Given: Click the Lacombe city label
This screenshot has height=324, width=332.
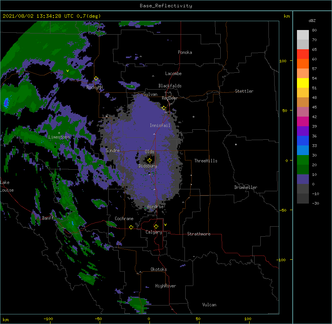Looking at the screenshot, I should point(173,73).
